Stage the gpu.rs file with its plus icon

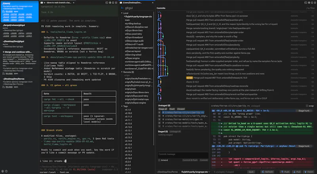point(159,119)
